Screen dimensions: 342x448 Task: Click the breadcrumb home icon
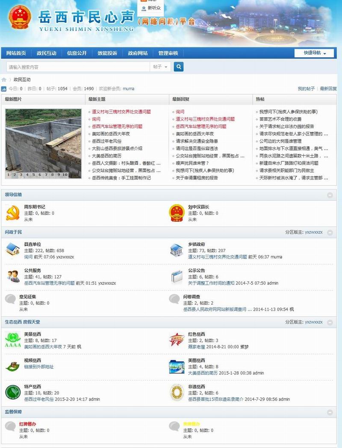[4, 80]
